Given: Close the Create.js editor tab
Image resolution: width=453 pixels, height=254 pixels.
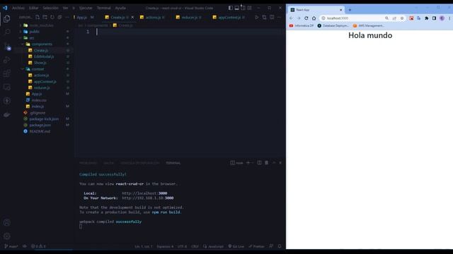Looking at the screenshot, I should coord(132,17).
